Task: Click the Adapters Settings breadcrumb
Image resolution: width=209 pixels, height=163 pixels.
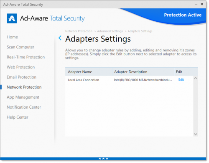Action: click(x=140, y=31)
